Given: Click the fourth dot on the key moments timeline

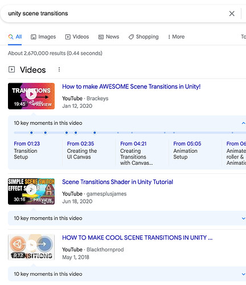Looking at the screenshot, I should 76,133.
